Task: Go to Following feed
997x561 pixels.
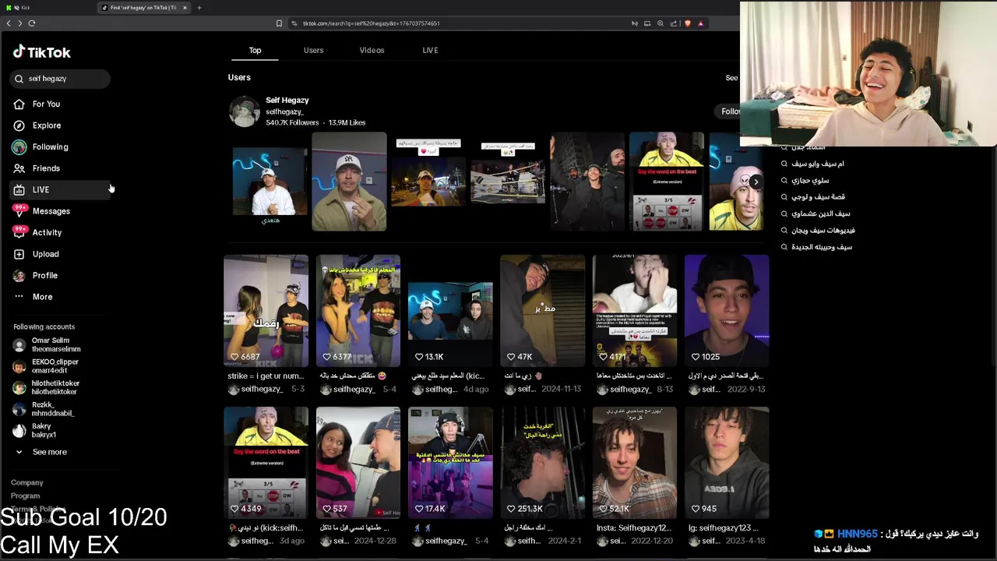Action: 50,146
